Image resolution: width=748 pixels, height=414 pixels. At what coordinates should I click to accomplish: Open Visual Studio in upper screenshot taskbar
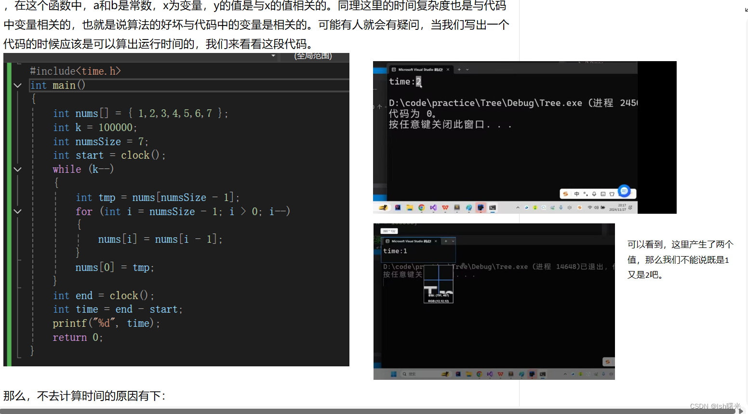(433, 207)
